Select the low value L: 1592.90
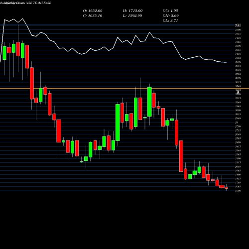 [132, 15]
